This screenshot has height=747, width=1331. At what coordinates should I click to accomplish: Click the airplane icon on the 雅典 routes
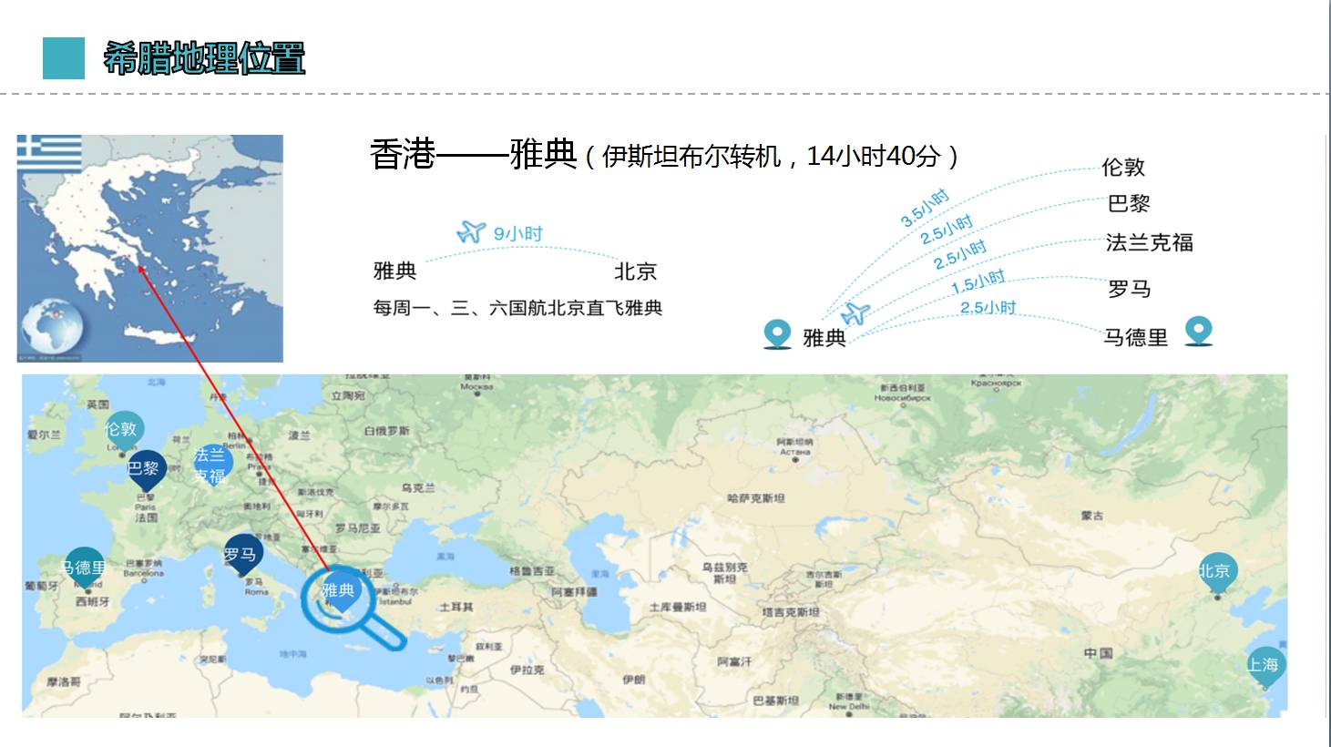[x=855, y=314]
